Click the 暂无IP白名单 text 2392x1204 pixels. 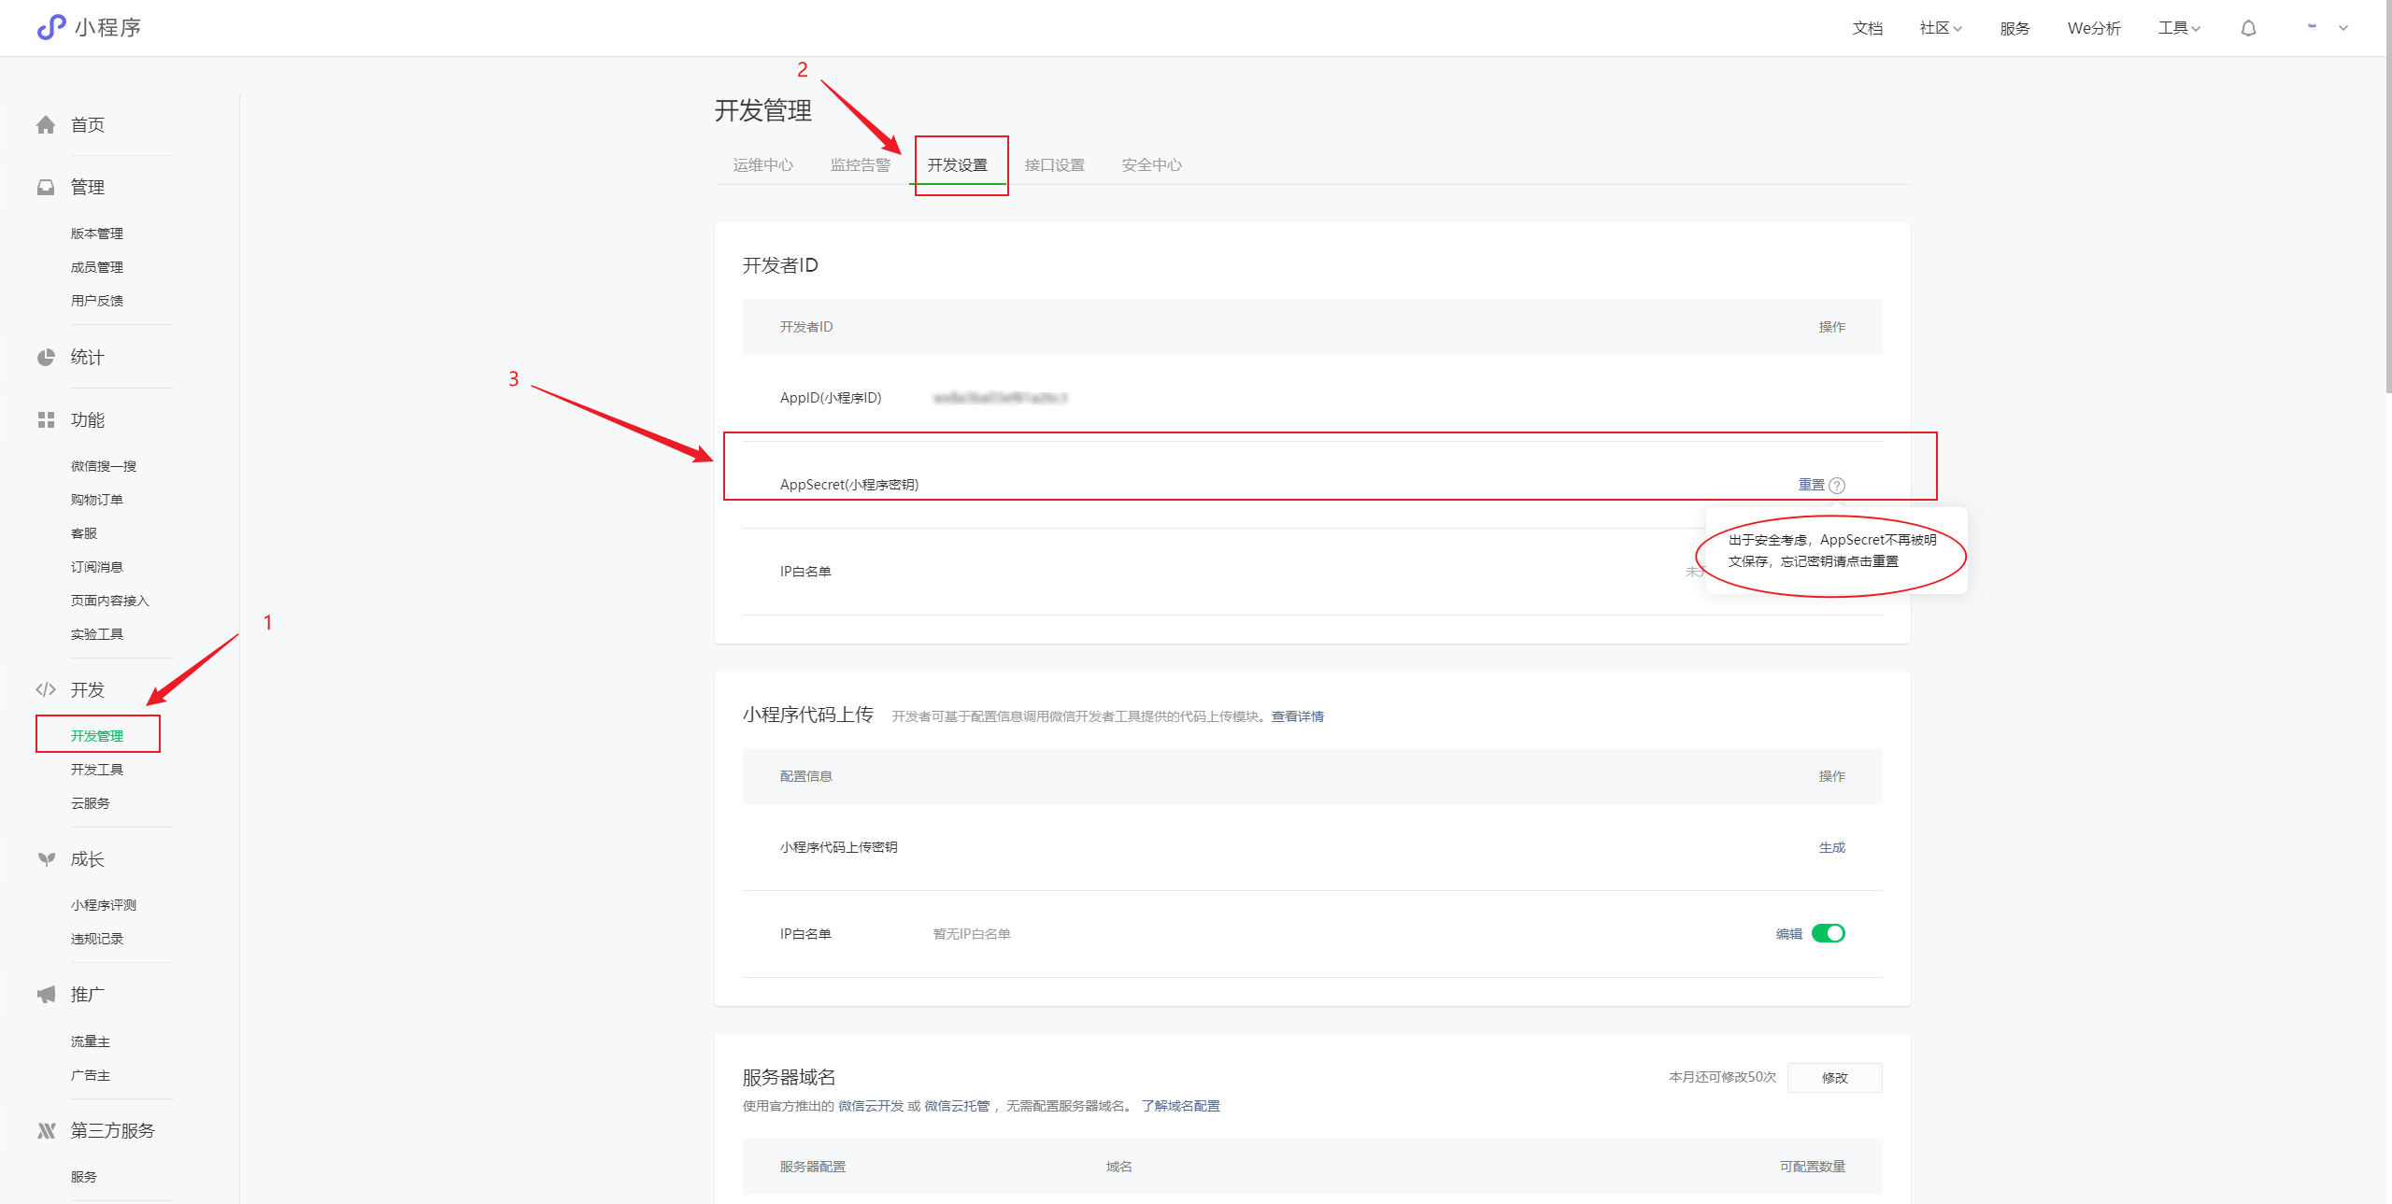click(972, 934)
